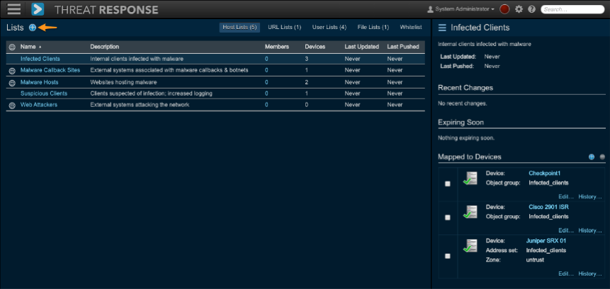The height and width of the screenshot is (289, 610).
Task: Check the Checkpoint1 device checkbox
Action: point(447,183)
